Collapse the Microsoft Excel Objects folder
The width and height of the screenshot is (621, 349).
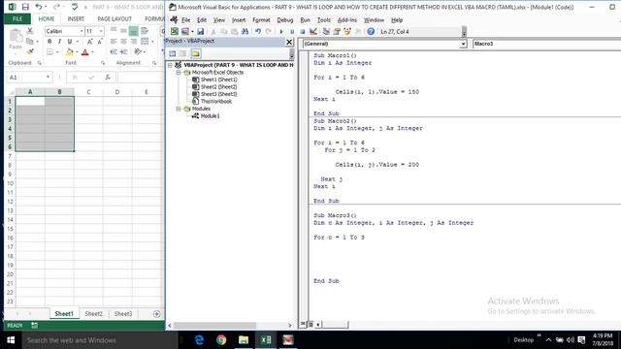coord(179,73)
